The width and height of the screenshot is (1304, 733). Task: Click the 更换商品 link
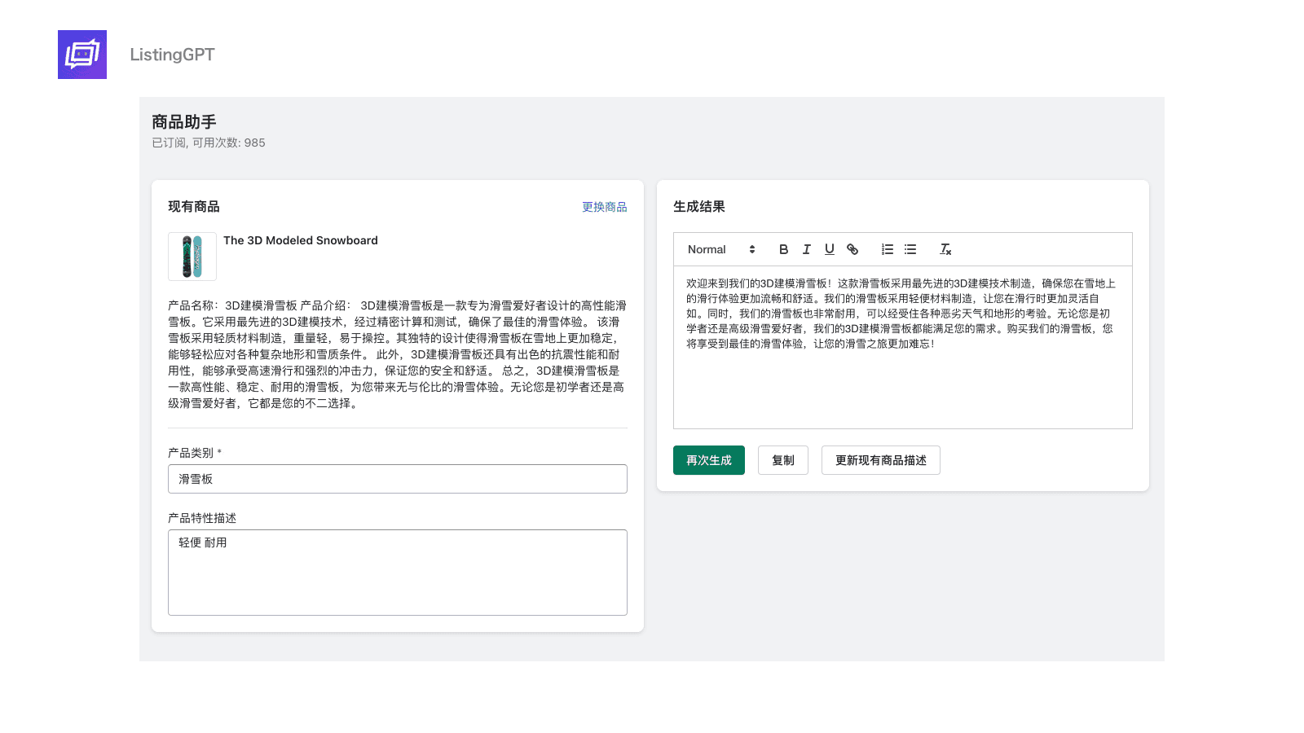604,207
